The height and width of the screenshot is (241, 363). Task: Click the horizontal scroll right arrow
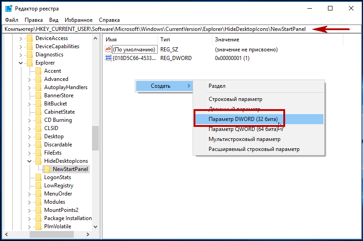coord(88,234)
